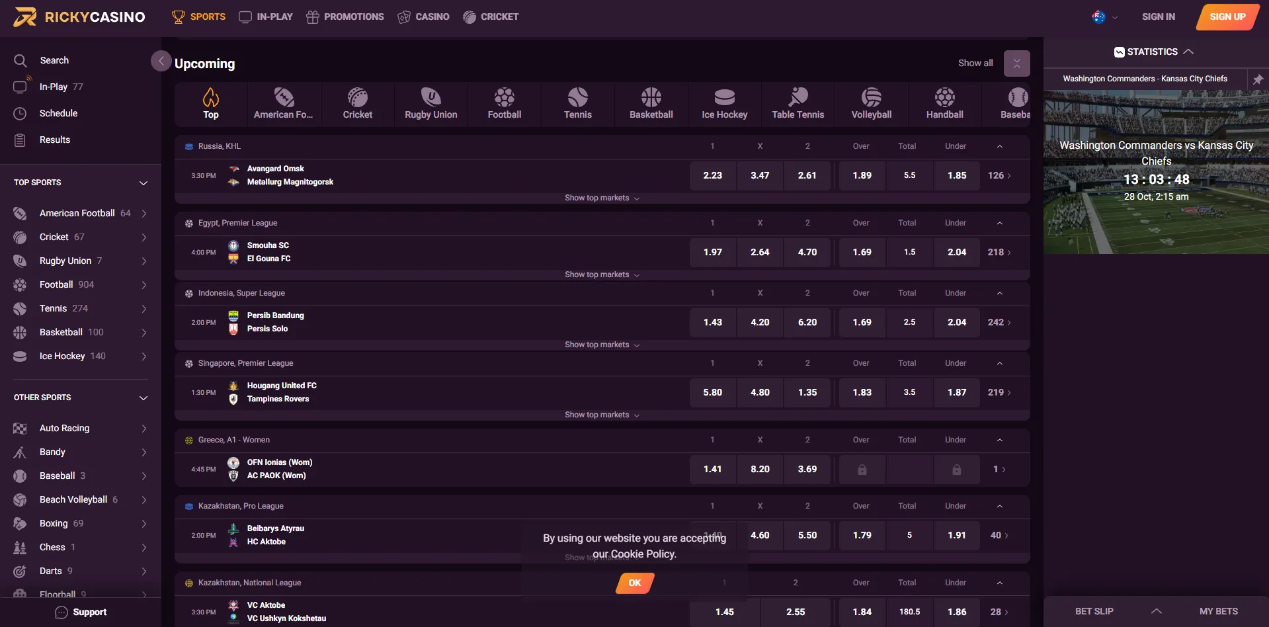Select odds 2.23 for Avangard Omsk win
Screen dimensions: 1269x627
click(712, 176)
